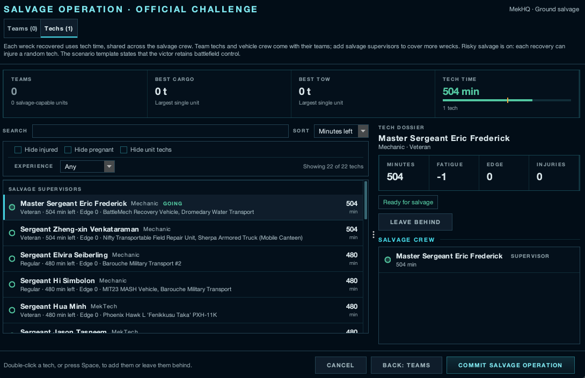Grab the three-dot panel splitter handle
Image resolution: width=585 pixels, height=378 pixels.
tap(374, 234)
